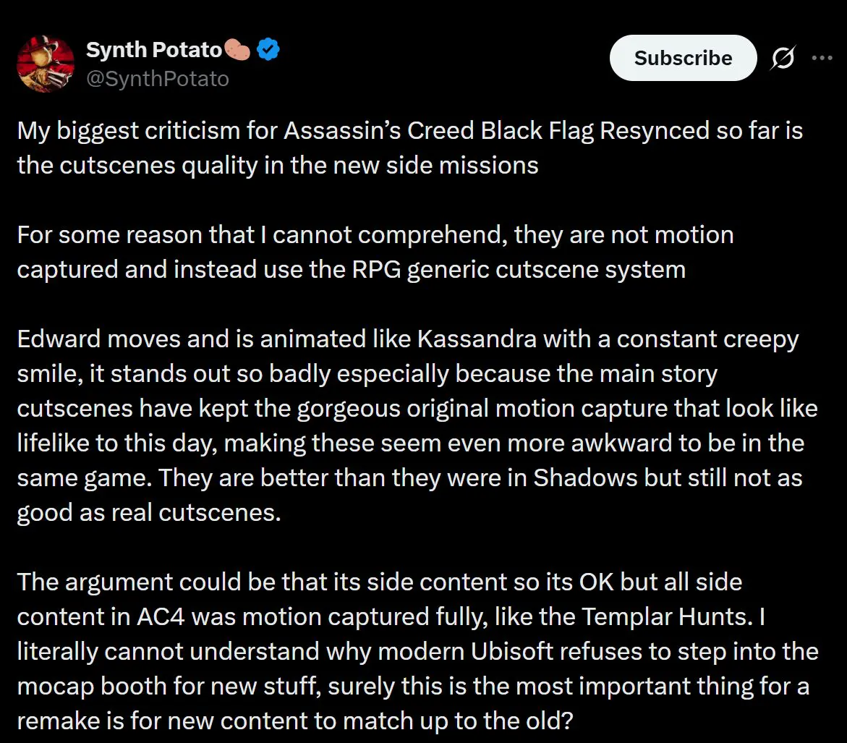Click the blue verified checkmark badge
The width and height of the screenshot is (847, 743).
pyautogui.click(x=268, y=49)
